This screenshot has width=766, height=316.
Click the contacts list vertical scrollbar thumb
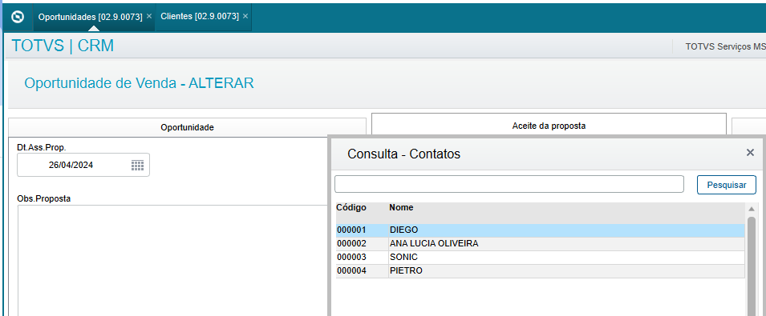tap(752, 266)
